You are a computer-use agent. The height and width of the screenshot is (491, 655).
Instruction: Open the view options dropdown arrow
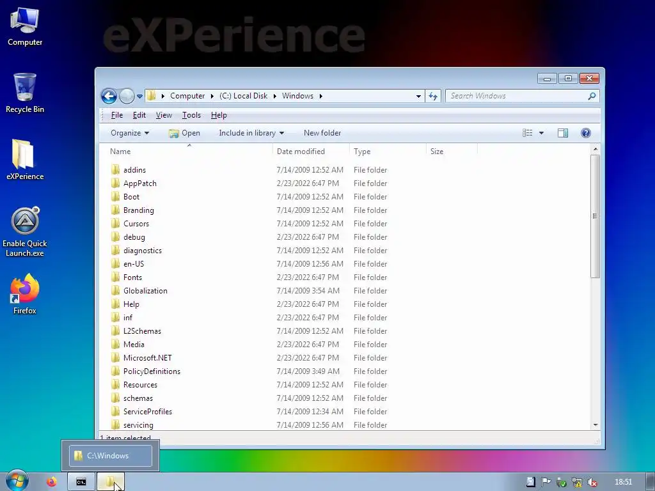tap(541, 133)
